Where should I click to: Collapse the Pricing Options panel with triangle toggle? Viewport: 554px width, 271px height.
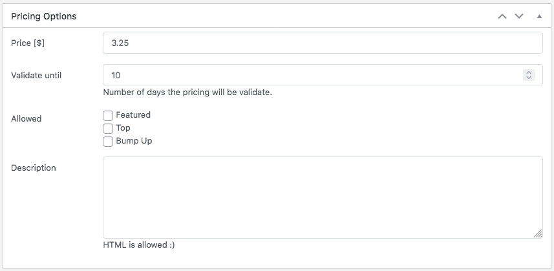pos(539,16)
